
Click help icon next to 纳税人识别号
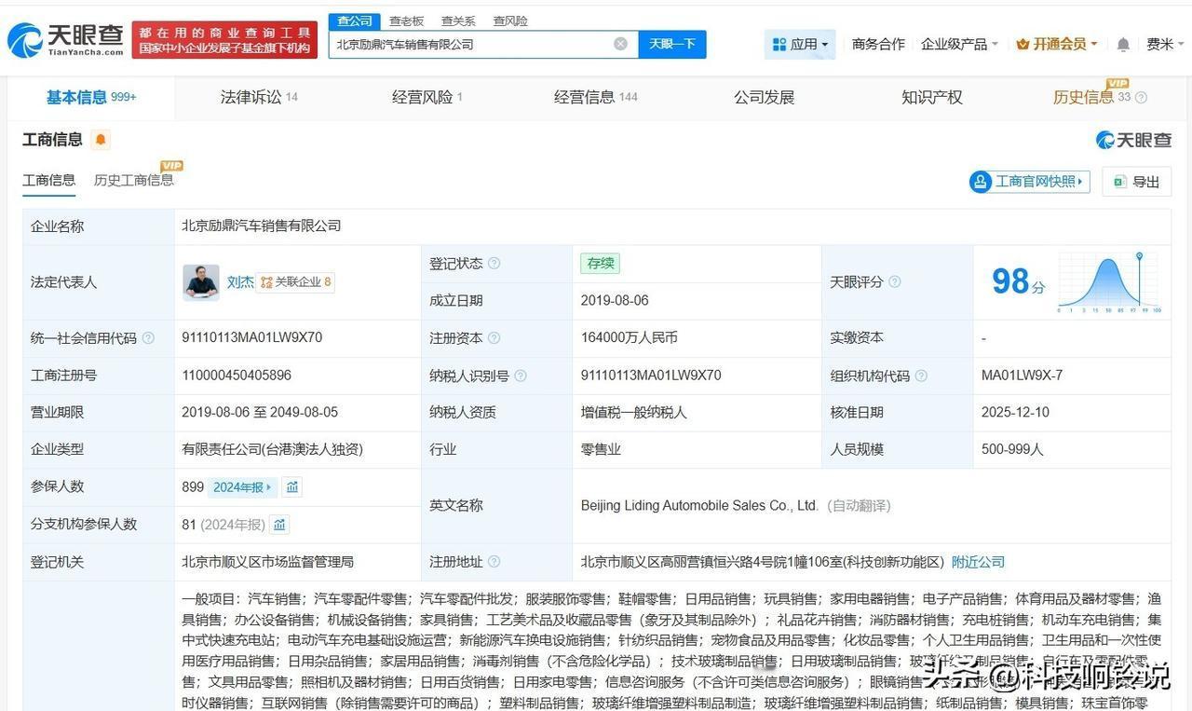[521, 376]
